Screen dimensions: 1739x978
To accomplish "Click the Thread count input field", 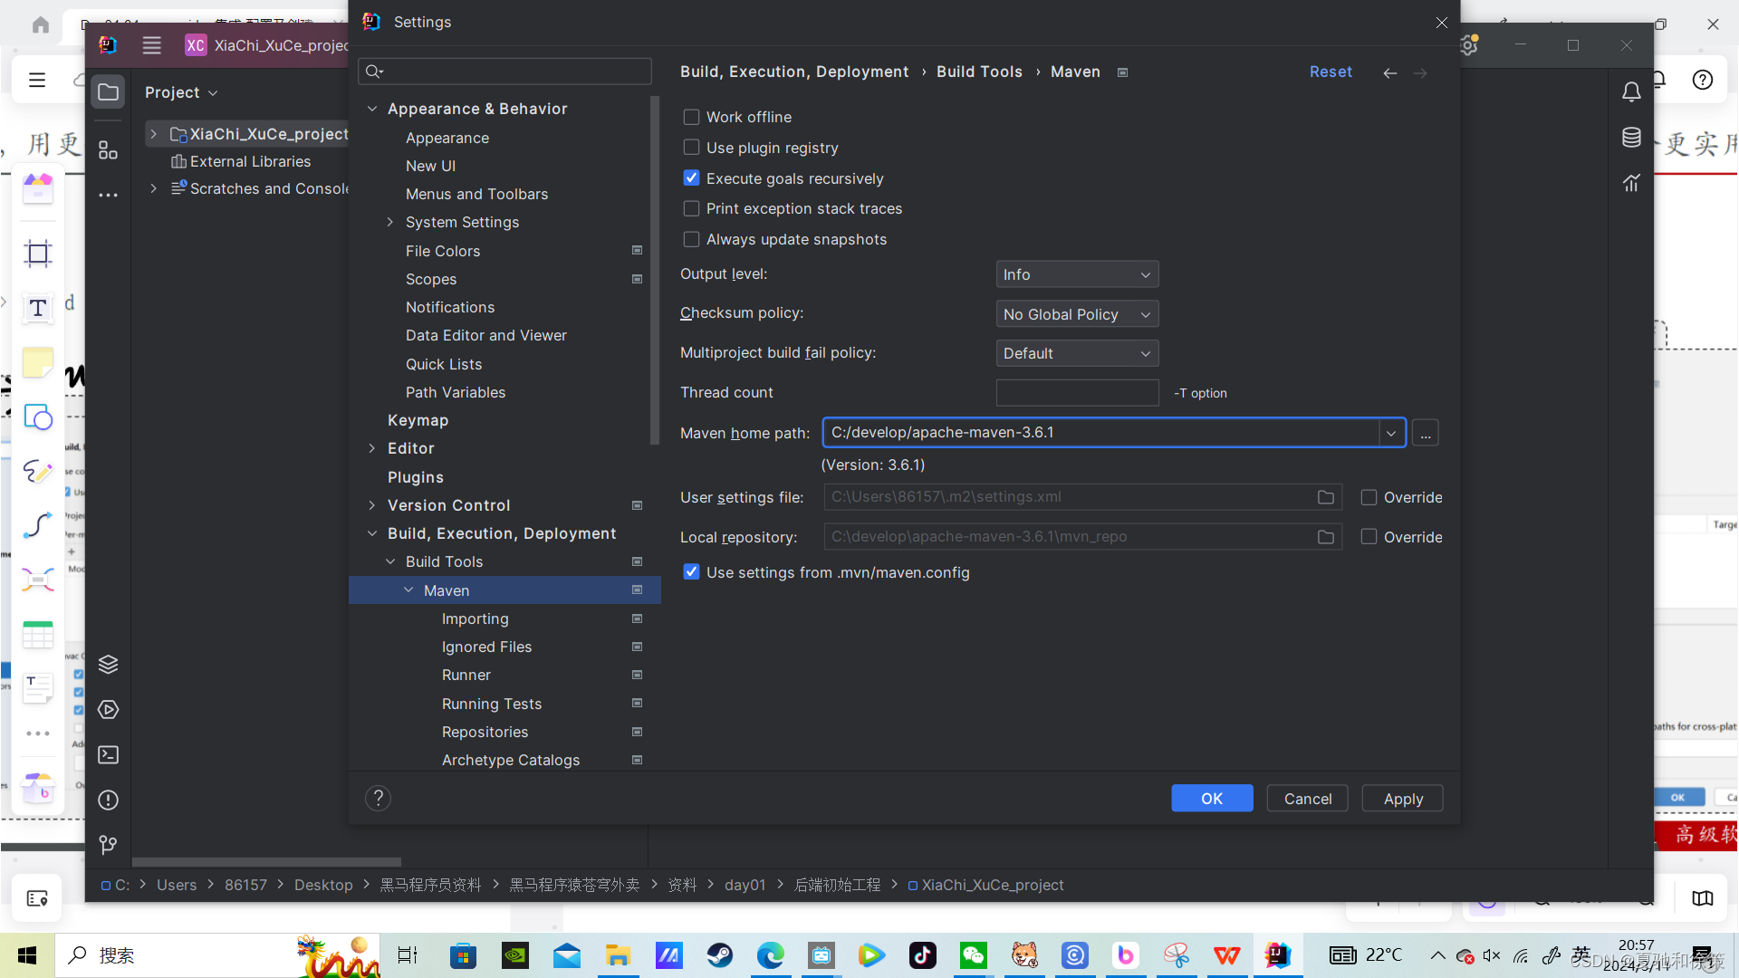I will [1077, 393].
